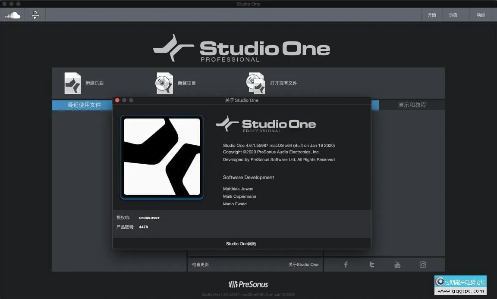The width and height of the screenshot is (497, 299).
Task: Open the YouTube social icon
Action: [397, 265]
